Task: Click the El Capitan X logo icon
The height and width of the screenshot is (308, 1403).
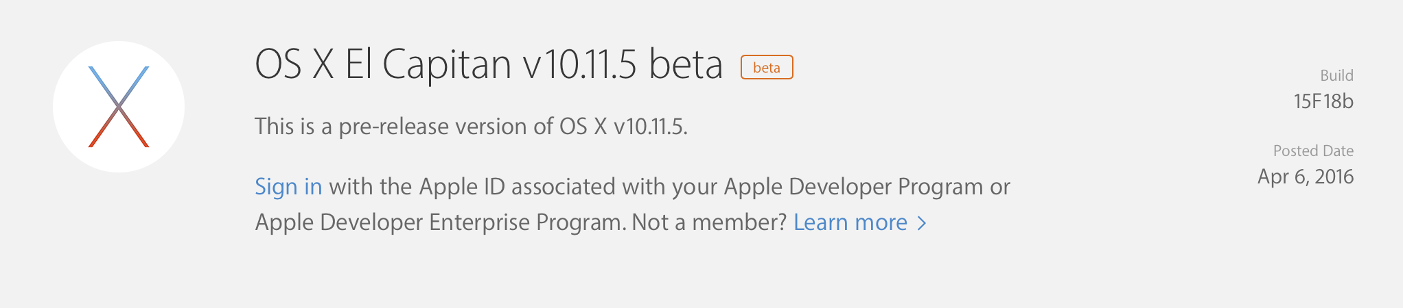Action: pos(119,107)
